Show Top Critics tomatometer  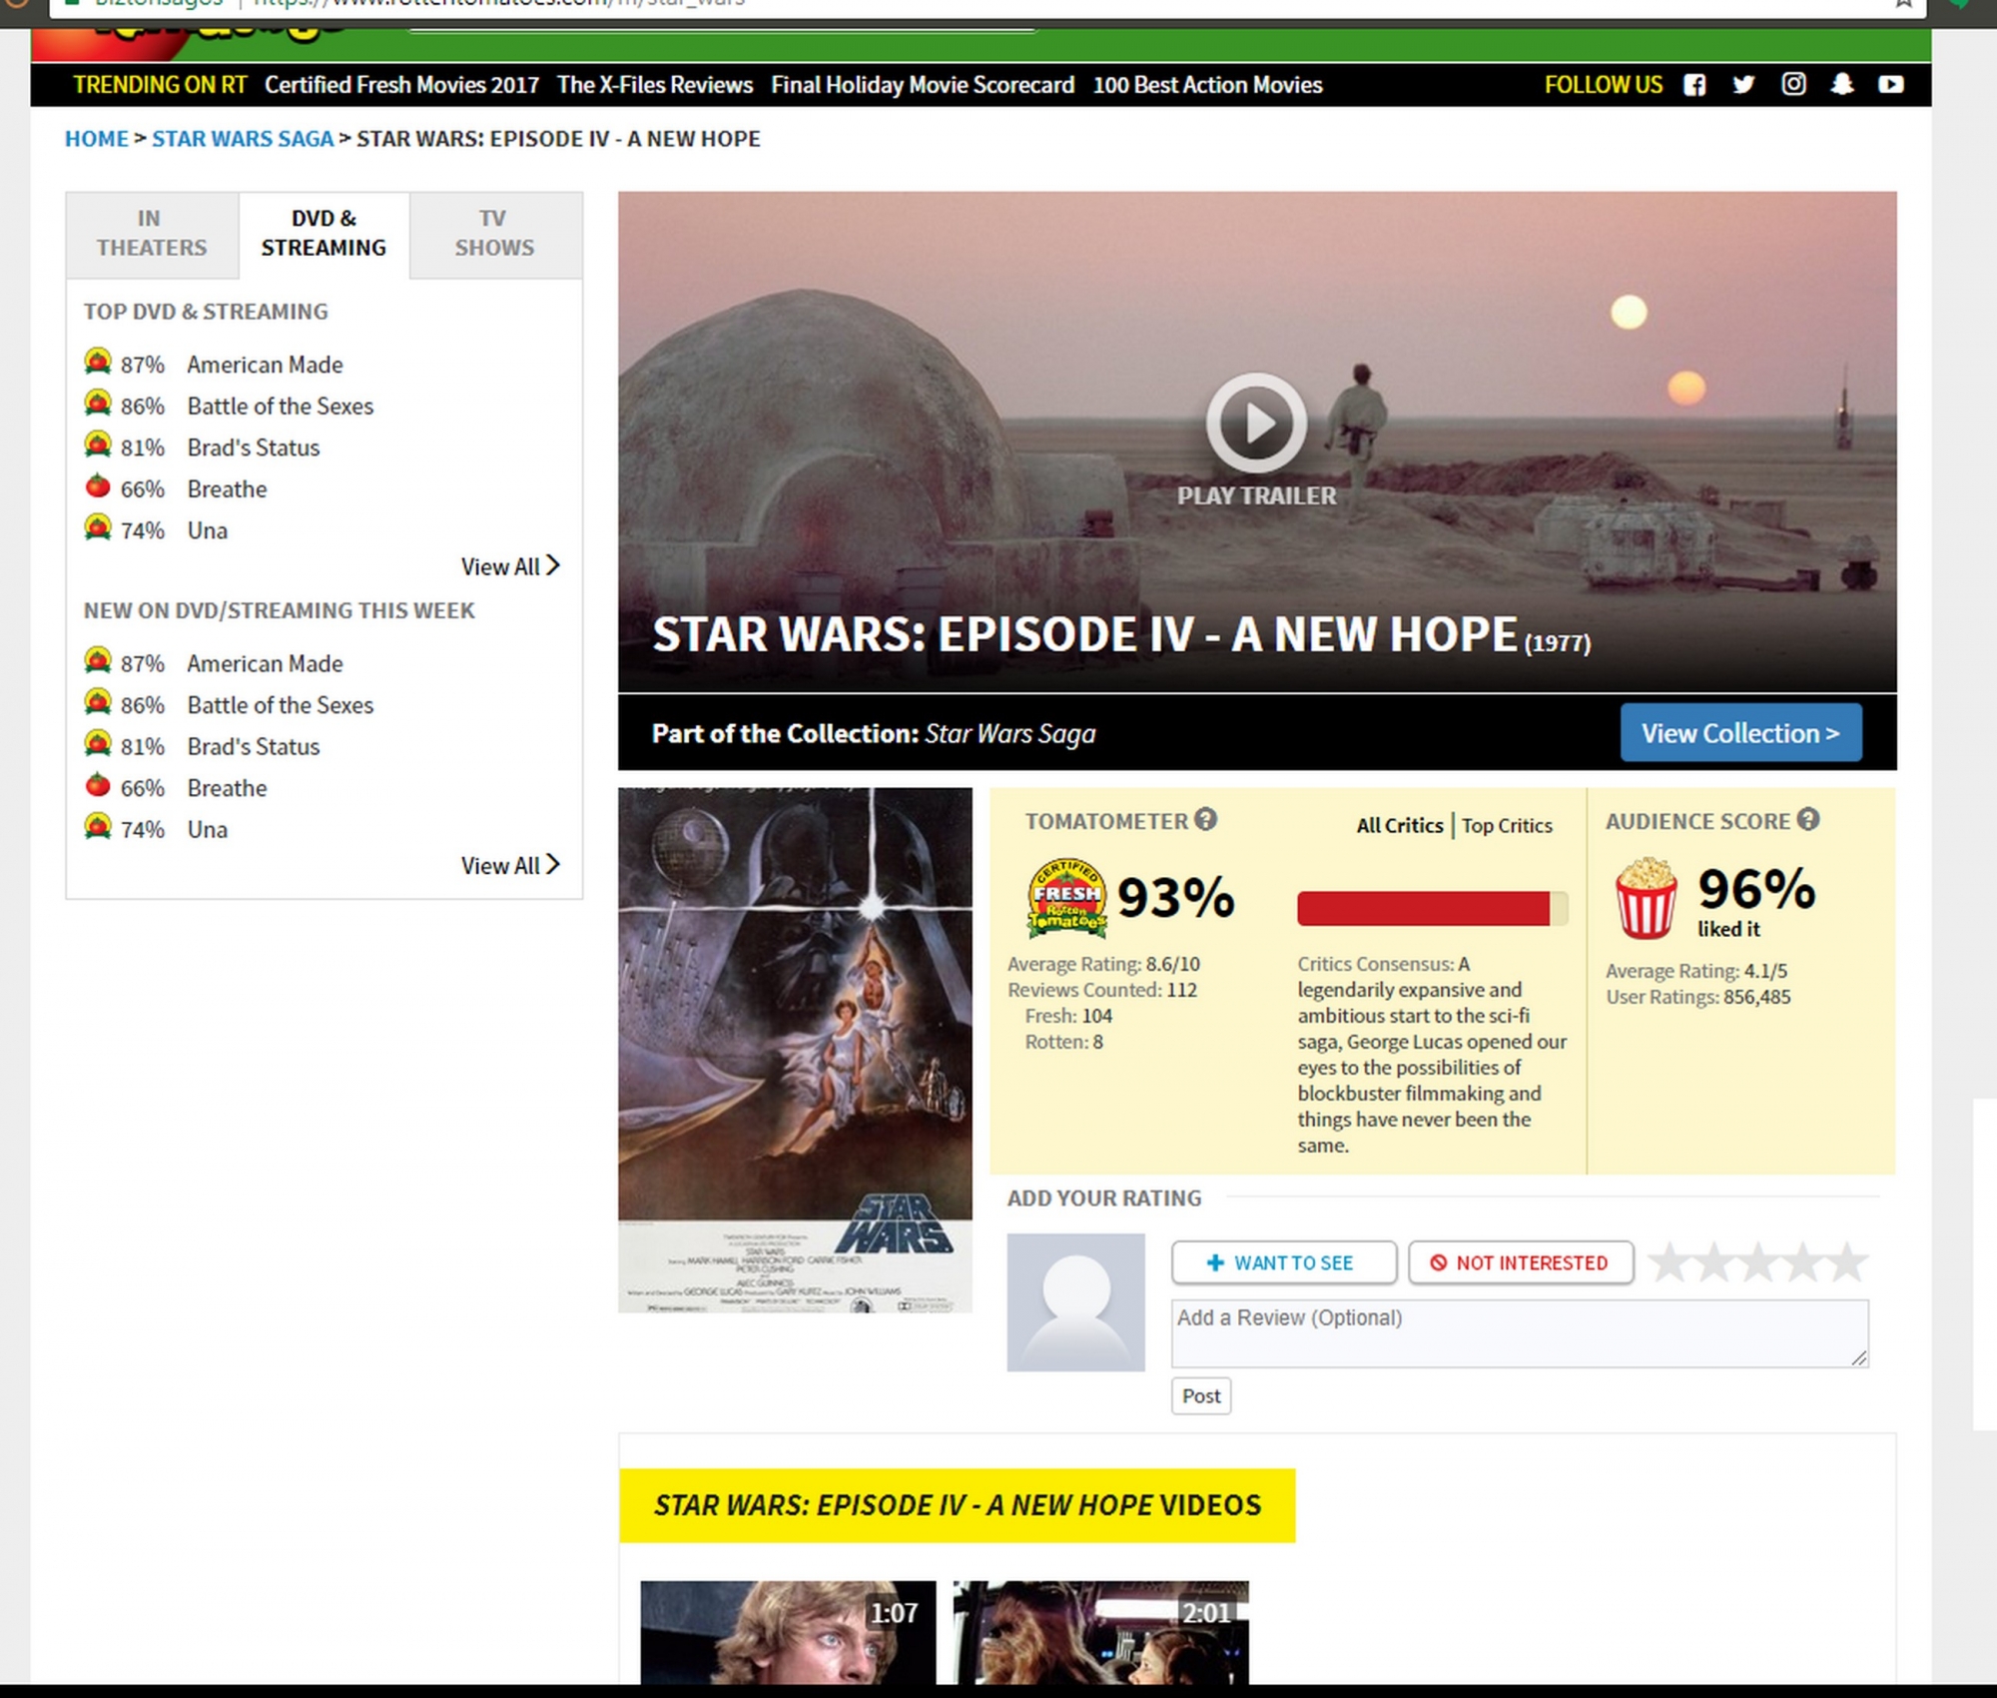click(1507, 826)
